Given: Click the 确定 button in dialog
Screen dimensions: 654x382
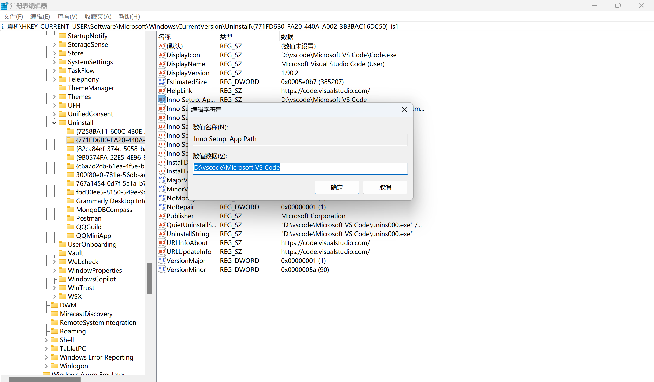Looking at the screenshot, I should click(x=337, y=187).
